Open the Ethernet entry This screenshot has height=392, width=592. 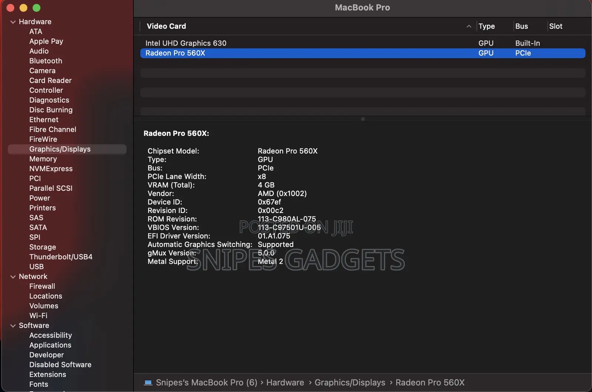[x=44, y=120]
